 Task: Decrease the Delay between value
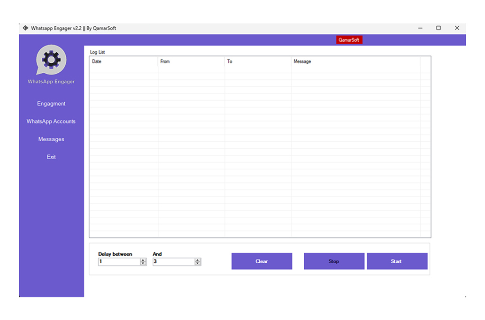pyautogui.click(x=143, y=263)
